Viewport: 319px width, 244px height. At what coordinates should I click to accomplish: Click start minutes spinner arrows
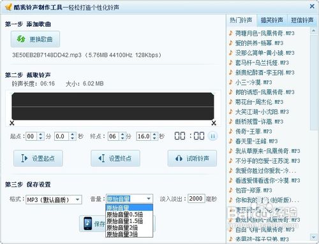[x=41, y=136]
